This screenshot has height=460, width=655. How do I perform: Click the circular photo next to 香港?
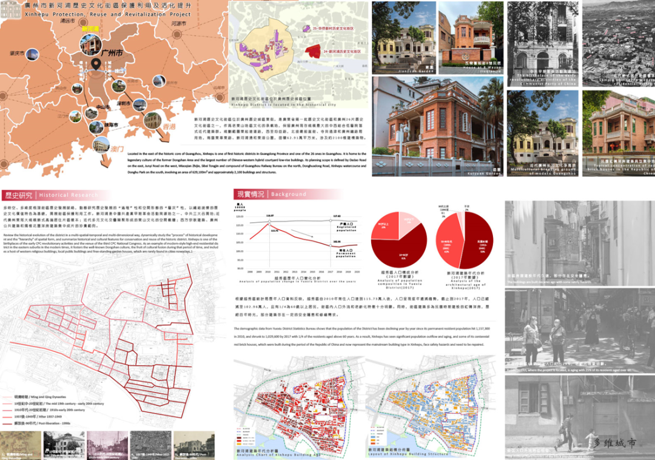pyautogui.click(x=152, y=120)
